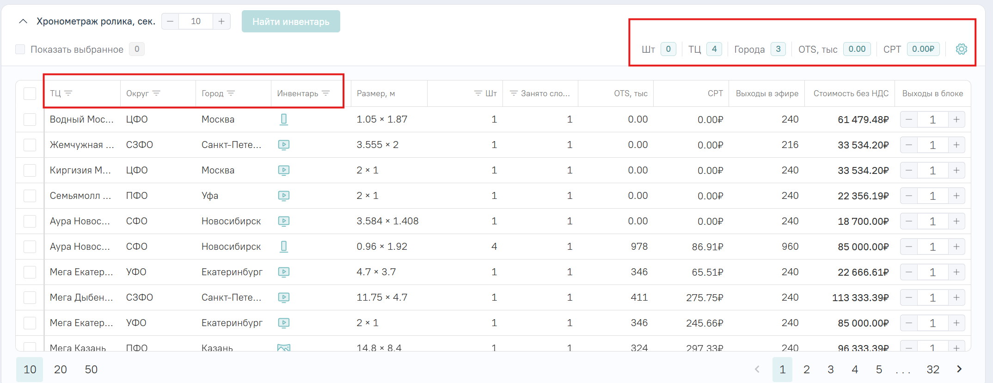
Task: Open the Округ column filter icon
Action: pos(156,93)
